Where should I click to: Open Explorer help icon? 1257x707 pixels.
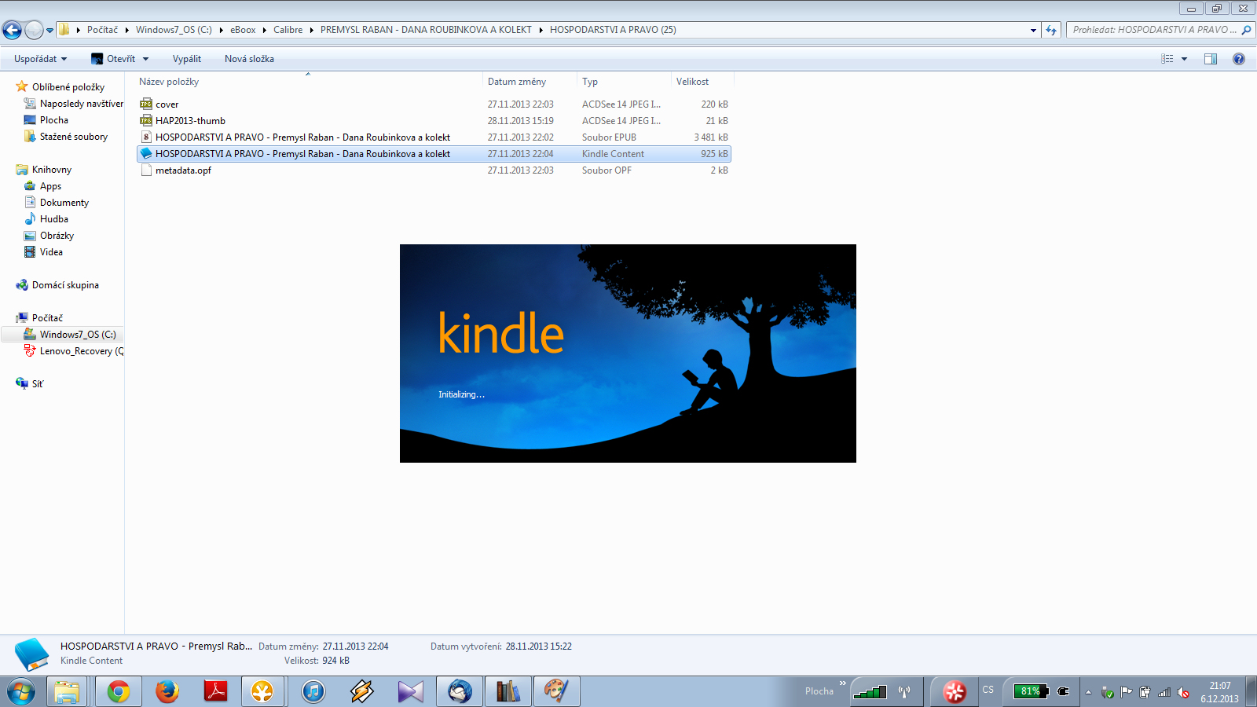[x=1239, y=59]
